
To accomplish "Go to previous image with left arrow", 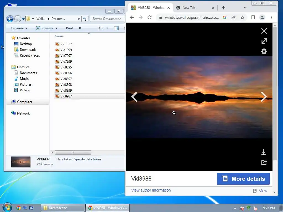I will 135,97.
